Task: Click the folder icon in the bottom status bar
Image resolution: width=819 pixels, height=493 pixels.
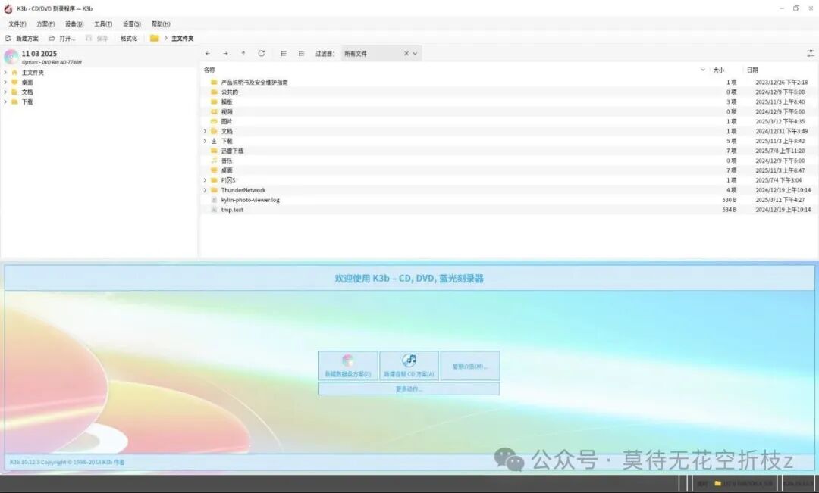Action: tap(717, 484)
